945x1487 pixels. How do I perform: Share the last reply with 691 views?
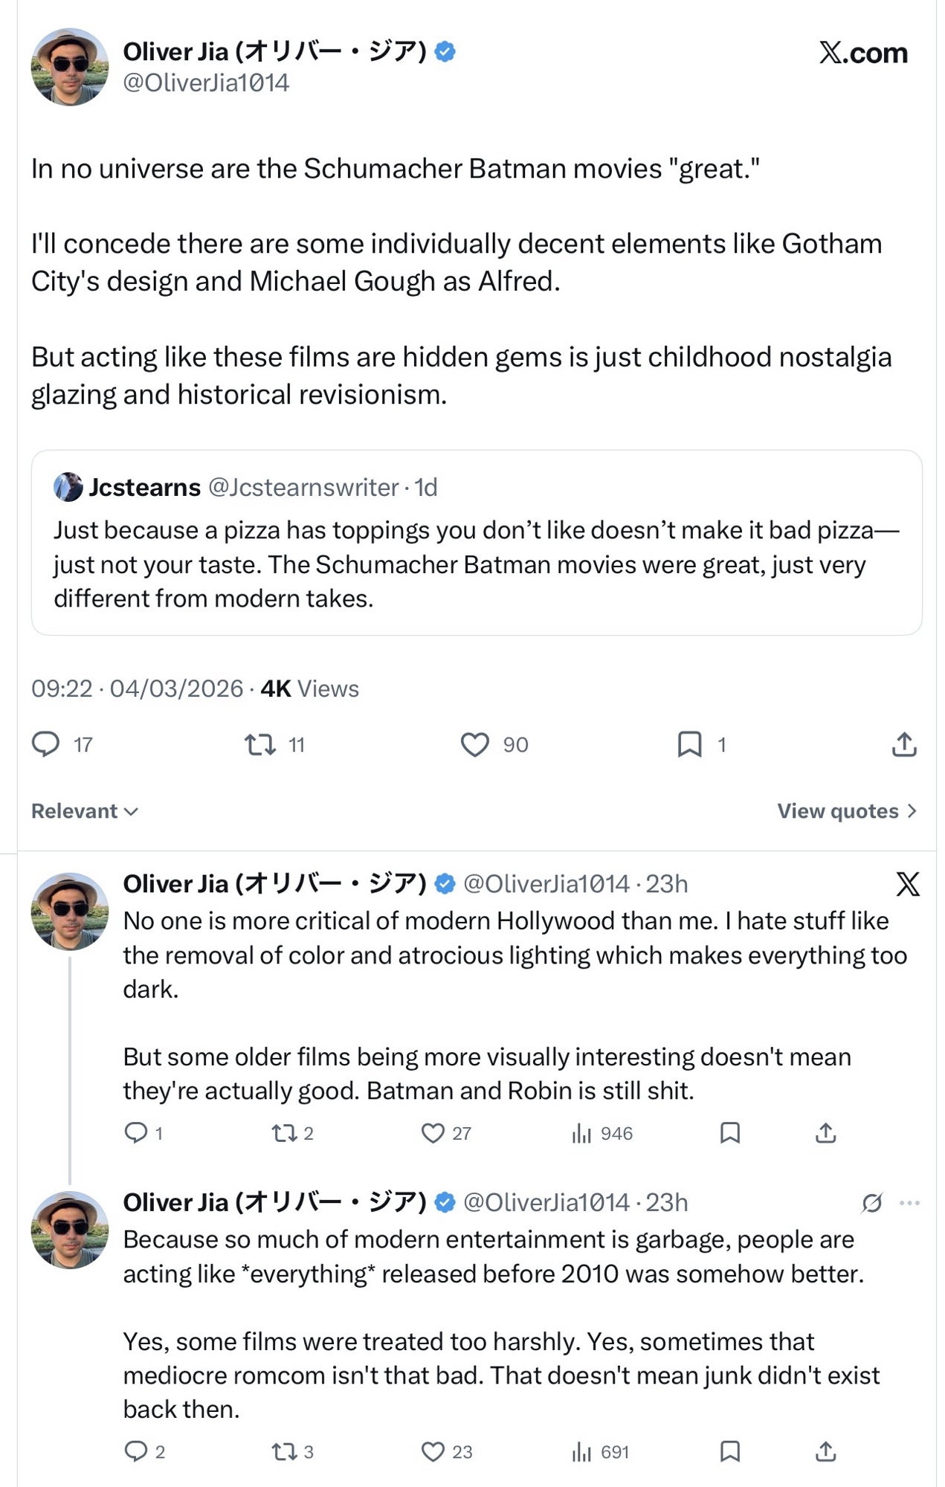click(826, 1451)
